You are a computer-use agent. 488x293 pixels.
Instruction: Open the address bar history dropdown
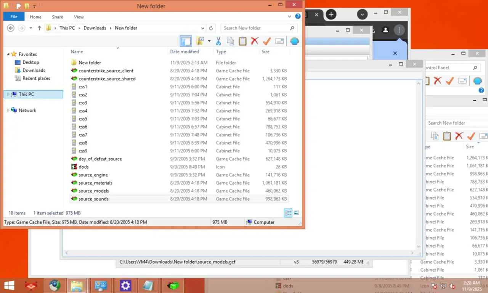tap(203, 28)
